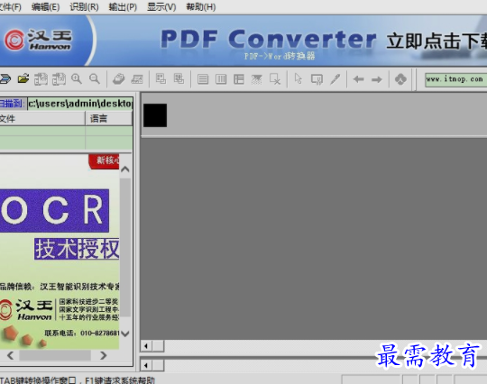487x384 pixels.
Task: Open the 文件(F) menu
Action: [x=10, y=7]
